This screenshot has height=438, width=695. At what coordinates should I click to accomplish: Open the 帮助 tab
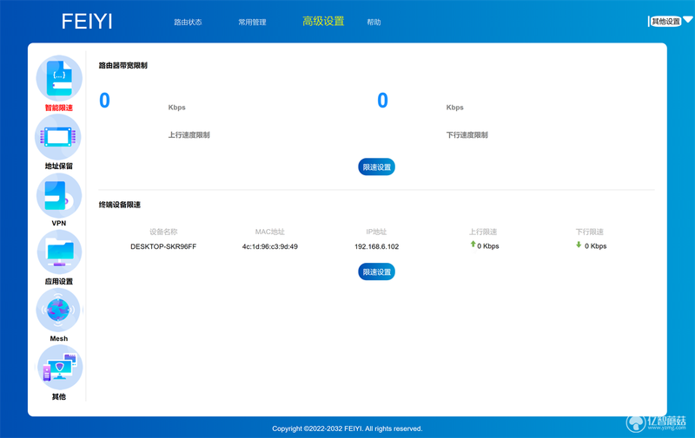point(374,23)
